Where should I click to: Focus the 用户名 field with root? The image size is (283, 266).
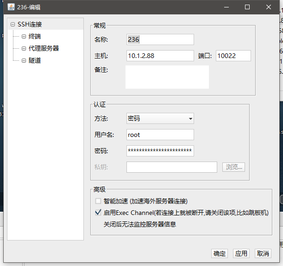click(160, 135)
